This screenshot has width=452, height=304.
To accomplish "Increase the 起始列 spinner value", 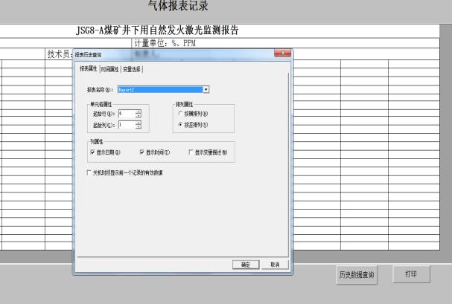I will point(139,123).
